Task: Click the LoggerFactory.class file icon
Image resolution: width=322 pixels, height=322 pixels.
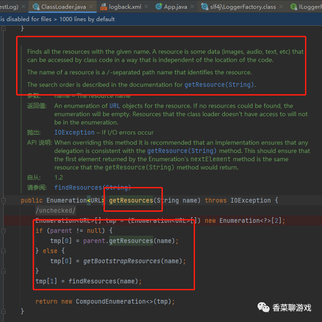Action: click(x=204, y=7)
